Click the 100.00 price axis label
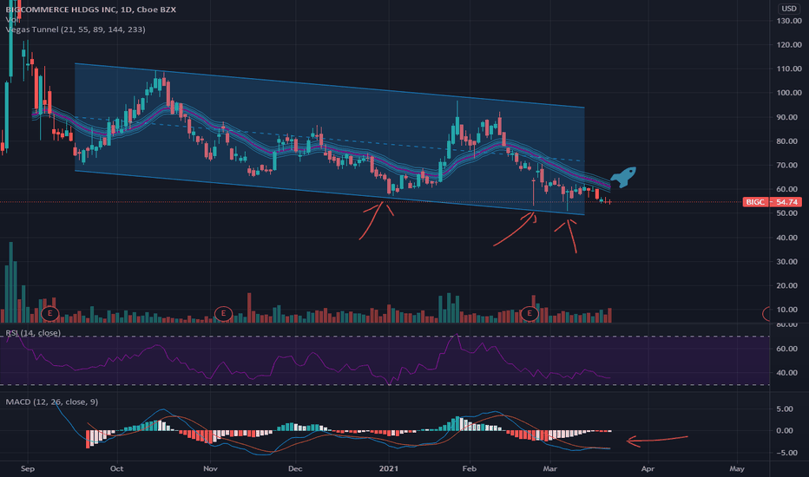Image resolution: width=809 pixels, height=477 pixels. [x=789, y=93]
